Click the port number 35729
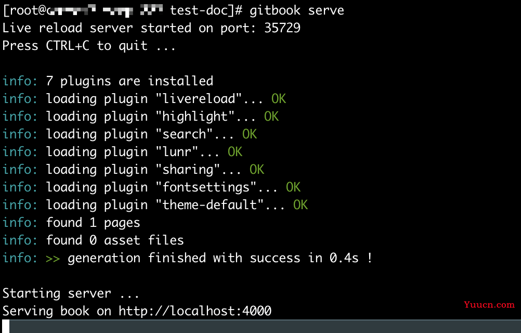 [282, 28]
